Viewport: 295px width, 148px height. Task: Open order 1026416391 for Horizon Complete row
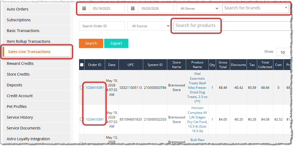[x=95, y=119]
